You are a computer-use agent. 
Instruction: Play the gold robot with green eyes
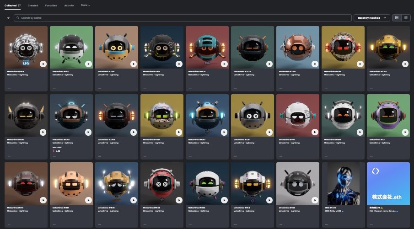(x=405, y=64)
